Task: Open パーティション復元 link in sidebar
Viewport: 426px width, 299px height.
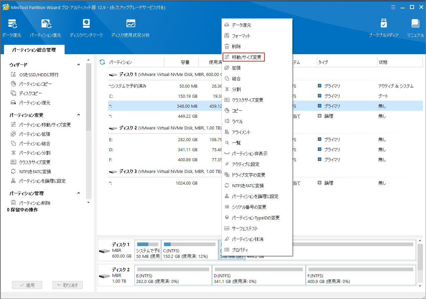Action: click(35, 103)
